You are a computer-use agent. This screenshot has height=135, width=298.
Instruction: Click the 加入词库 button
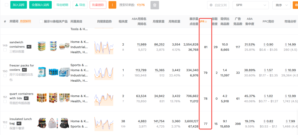18,5
